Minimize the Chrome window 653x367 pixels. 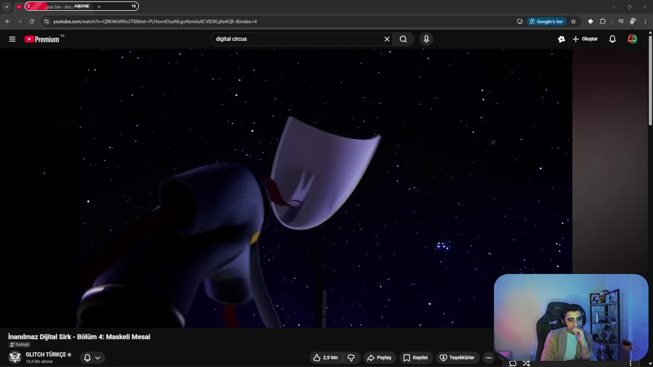614,7
